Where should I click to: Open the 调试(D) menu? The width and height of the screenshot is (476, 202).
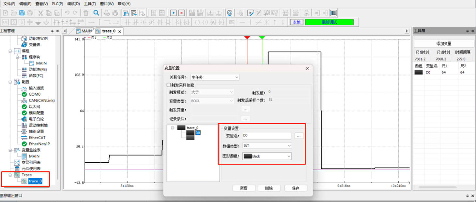pyautogui.click(x=73, y=4)
